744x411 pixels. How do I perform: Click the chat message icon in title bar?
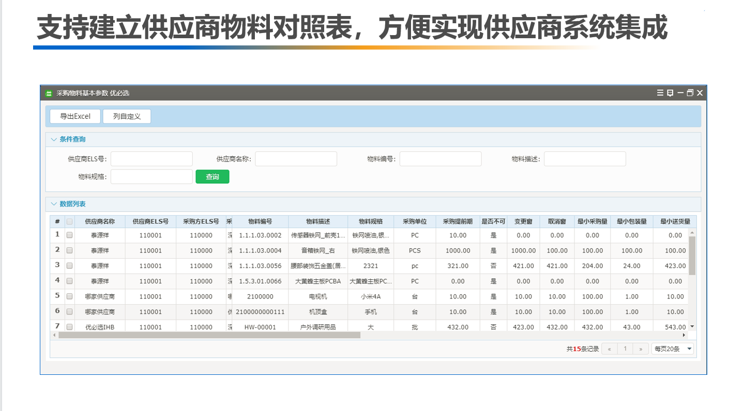(x=670, y=93)
